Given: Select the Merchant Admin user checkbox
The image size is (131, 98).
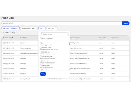Looking at the screenshot, I should pos(41,48).
